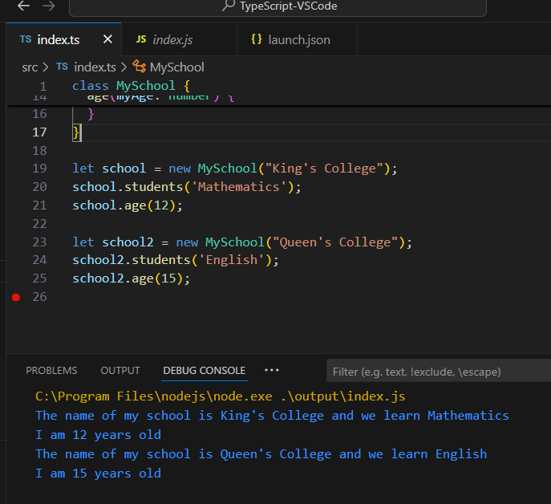Go back with the left arrow
This screenshot has height=504, width=551.
(x=23, y=6)
